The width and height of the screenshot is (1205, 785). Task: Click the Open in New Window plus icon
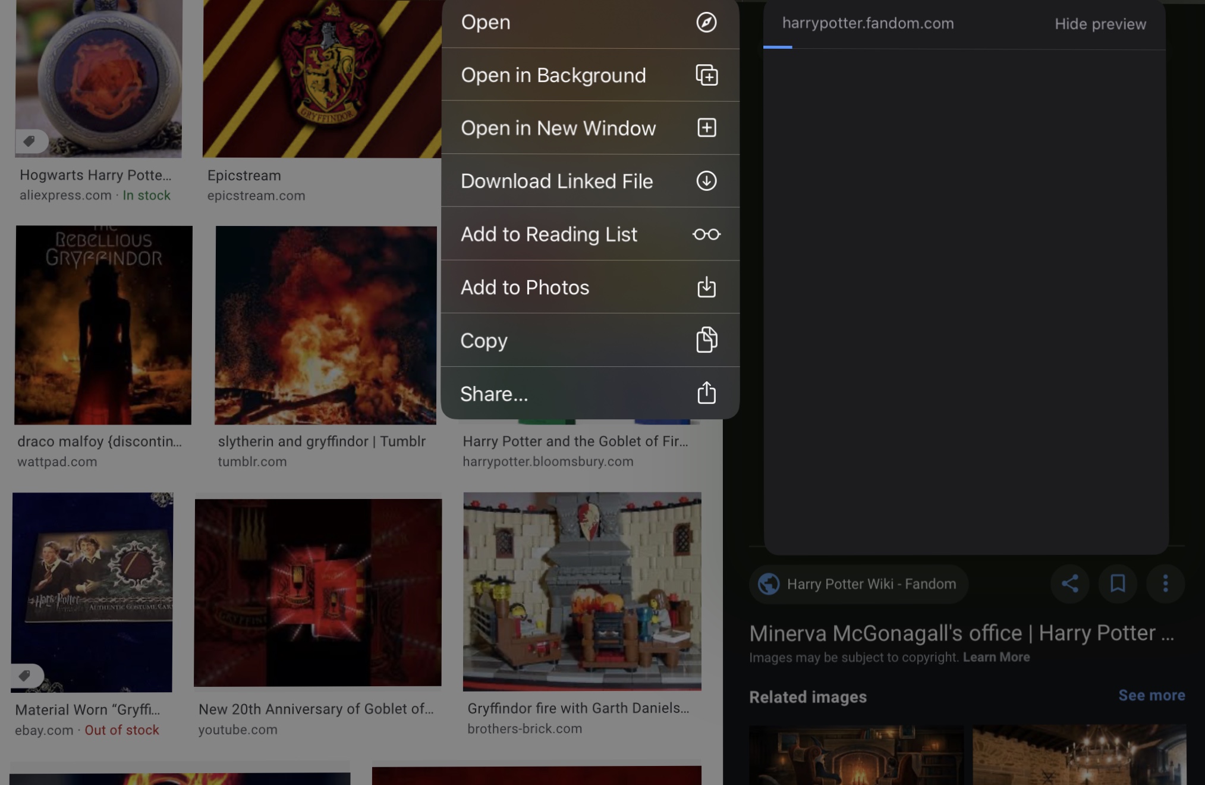(x=706, y=128)
